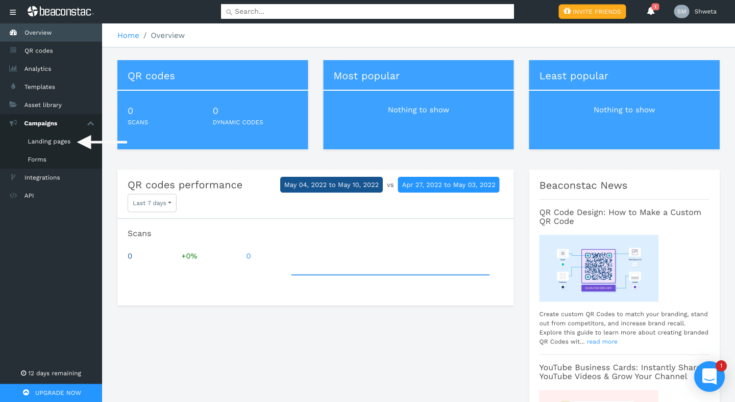735x402 pixels.
Task: Click the QR codes sidebar icon
Action: [x=13, y=50]
